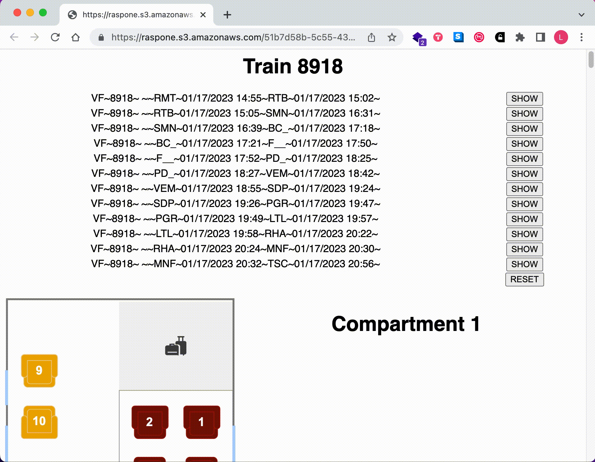
Task: Expand the tab search dropdown arrow
Action: [x=582, y=15]
